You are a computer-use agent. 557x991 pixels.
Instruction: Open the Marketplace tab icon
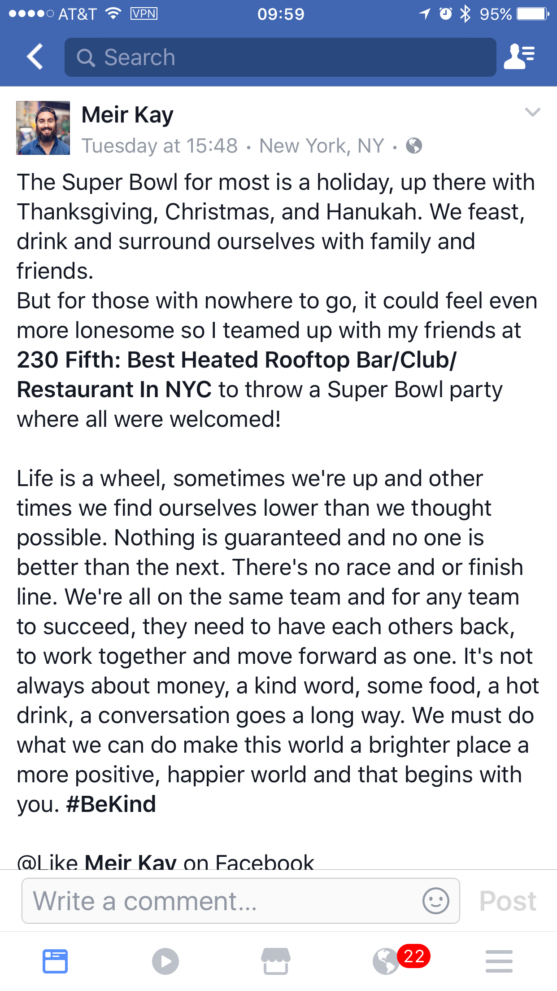coord(276,961)
